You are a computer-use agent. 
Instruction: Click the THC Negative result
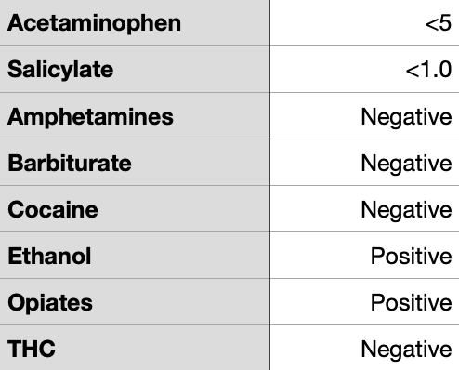(406, 350)
